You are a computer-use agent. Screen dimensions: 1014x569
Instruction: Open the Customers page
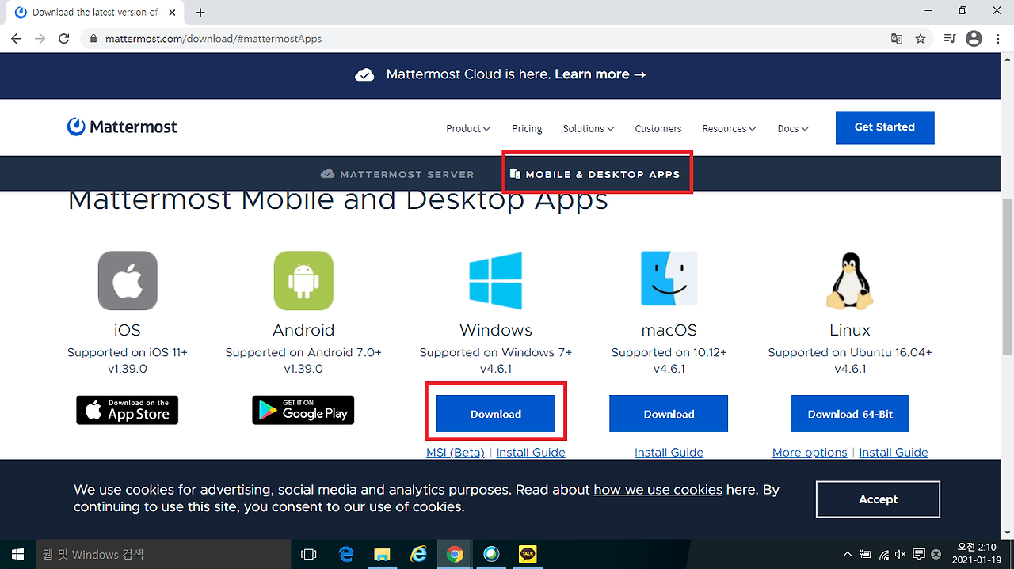(x=658, y=128)
